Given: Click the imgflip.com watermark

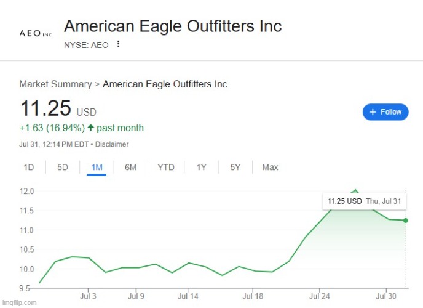Looking at the screenshot, I should (19, 302).
